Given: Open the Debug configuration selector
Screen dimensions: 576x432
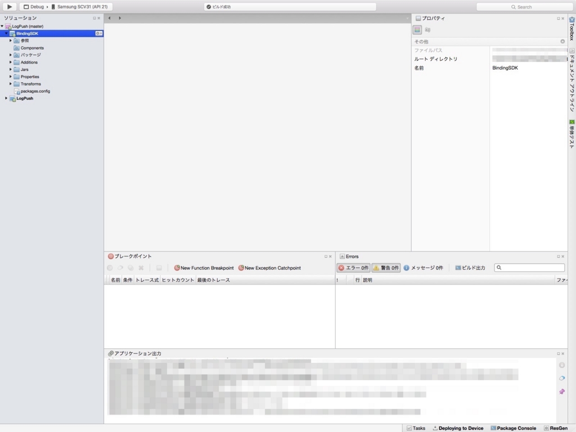Looking at the screenshot, I should pos(34,7).
